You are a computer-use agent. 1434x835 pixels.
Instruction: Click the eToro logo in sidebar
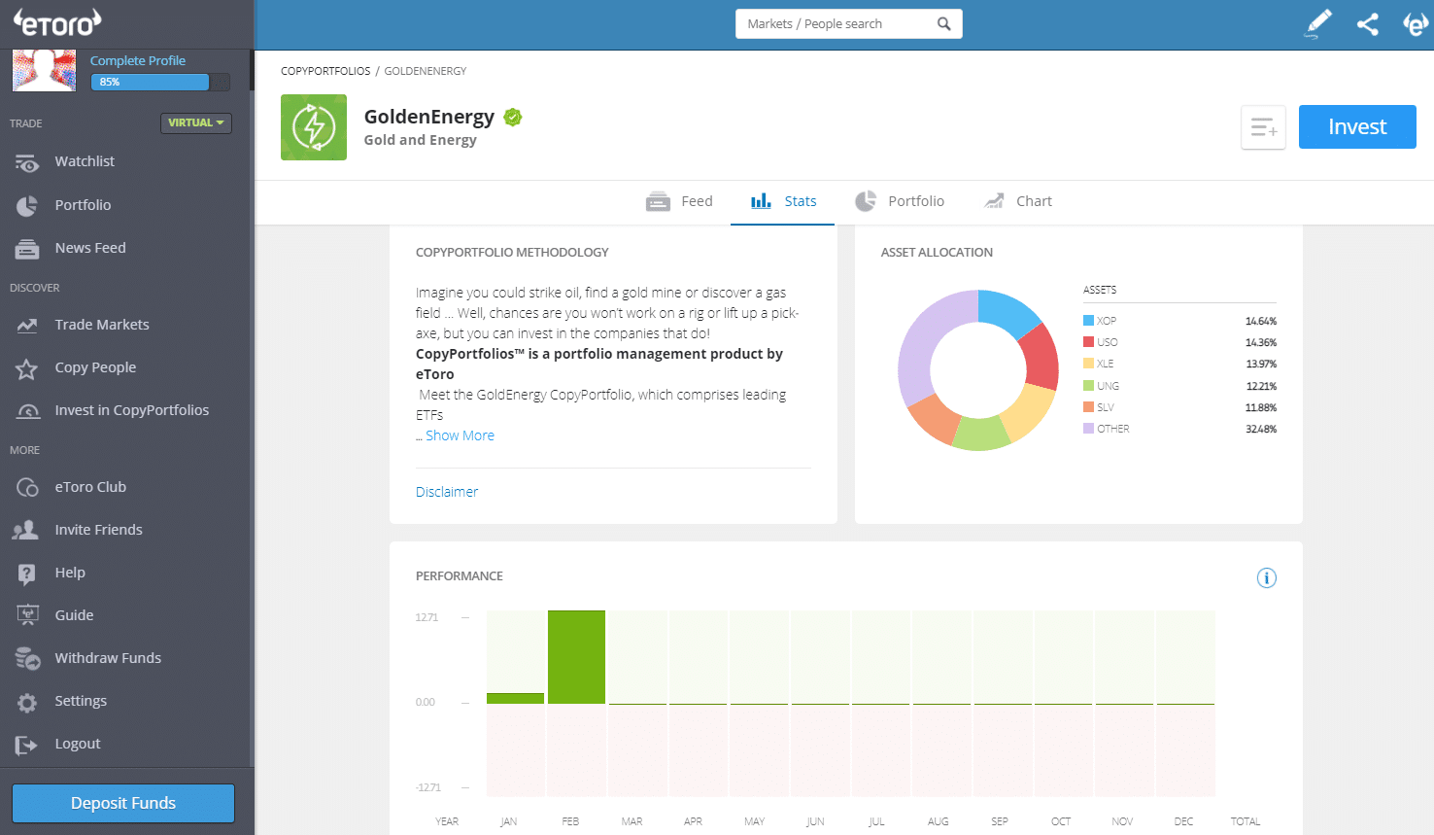coord(57,22)
